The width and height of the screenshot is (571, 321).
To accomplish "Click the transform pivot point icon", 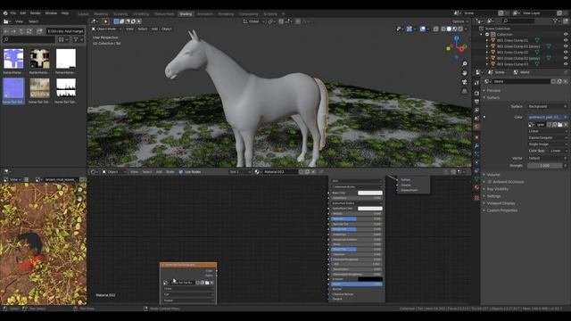I will 271,21.
